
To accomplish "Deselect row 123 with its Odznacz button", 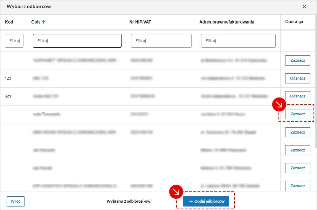I will 297,78.
